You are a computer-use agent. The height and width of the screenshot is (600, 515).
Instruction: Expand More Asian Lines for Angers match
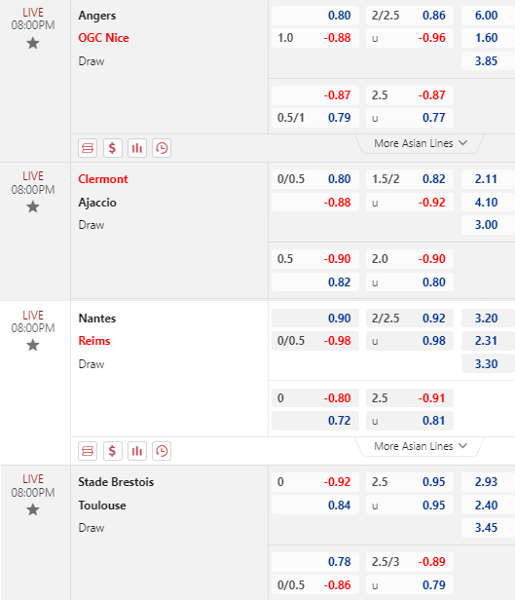[x=421, y=143]
